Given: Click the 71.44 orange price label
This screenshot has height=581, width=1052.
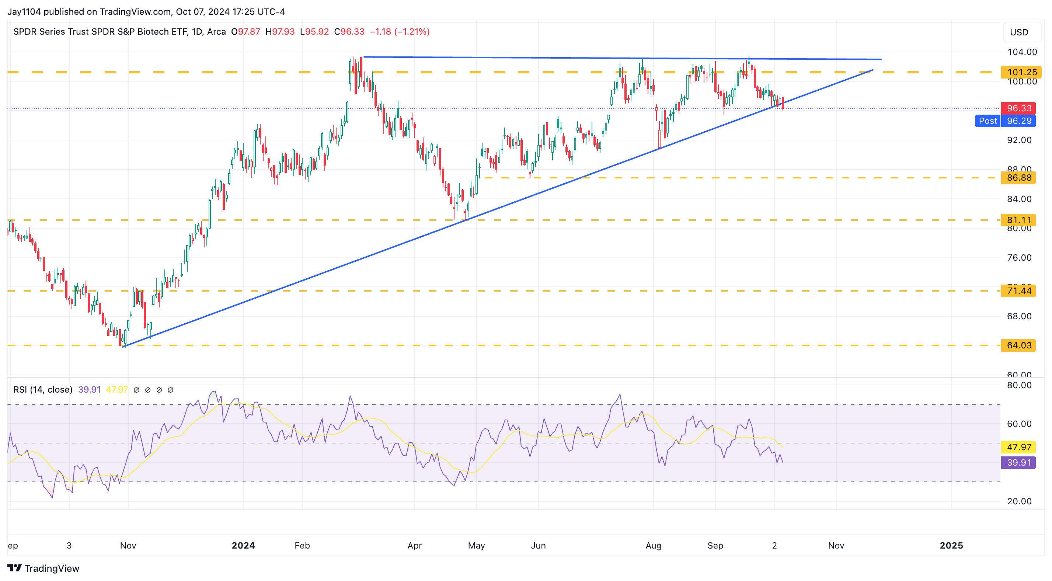Looking at the screenshot, I should pos(1018,291).
